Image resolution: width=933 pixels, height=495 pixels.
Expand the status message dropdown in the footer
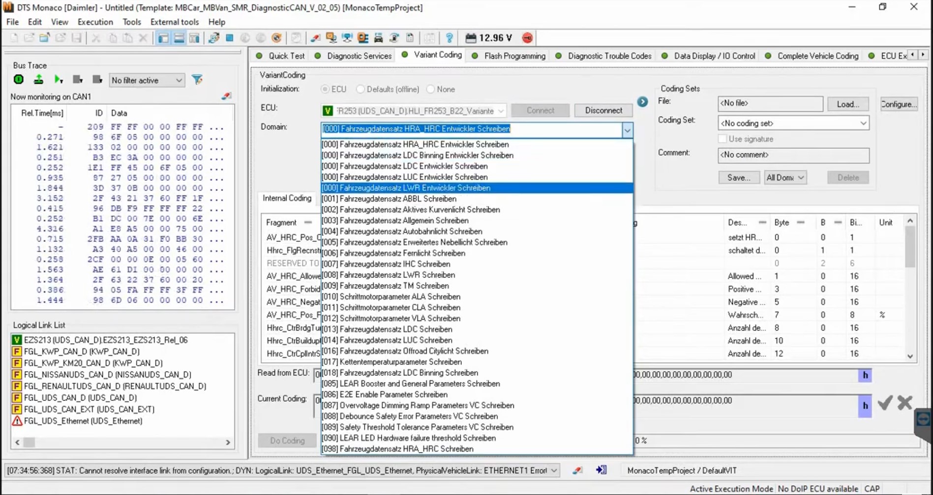tap(554, 470)
